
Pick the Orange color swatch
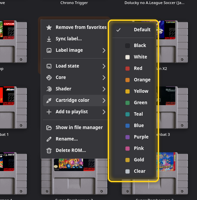click(x=128, y=80)
